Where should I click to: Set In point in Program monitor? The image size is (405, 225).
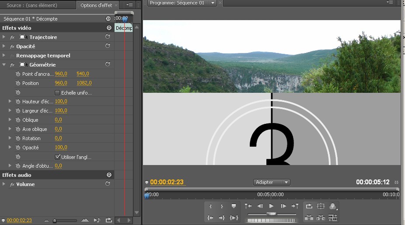[210, 206]
